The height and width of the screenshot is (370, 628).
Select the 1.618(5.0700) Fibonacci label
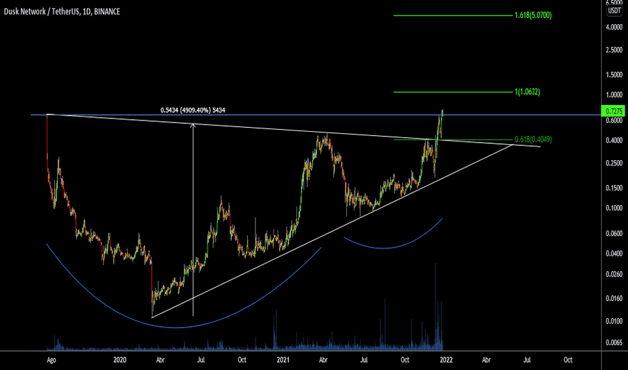pos(533,15)
